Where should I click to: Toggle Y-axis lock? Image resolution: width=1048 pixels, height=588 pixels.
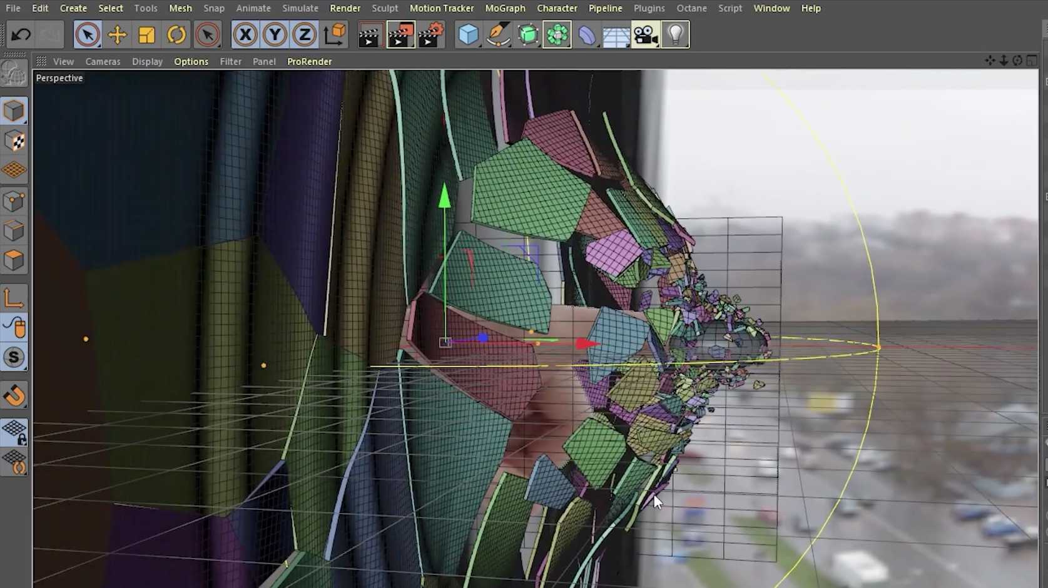275,35
